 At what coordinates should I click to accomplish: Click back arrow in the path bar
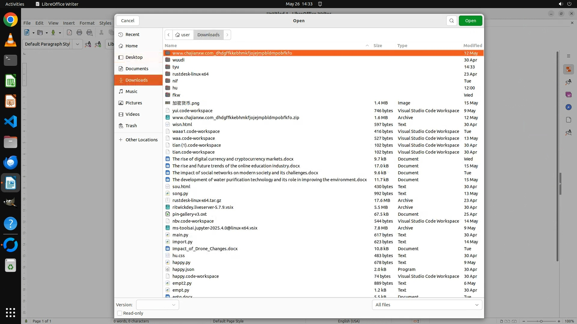pos(169,35)
